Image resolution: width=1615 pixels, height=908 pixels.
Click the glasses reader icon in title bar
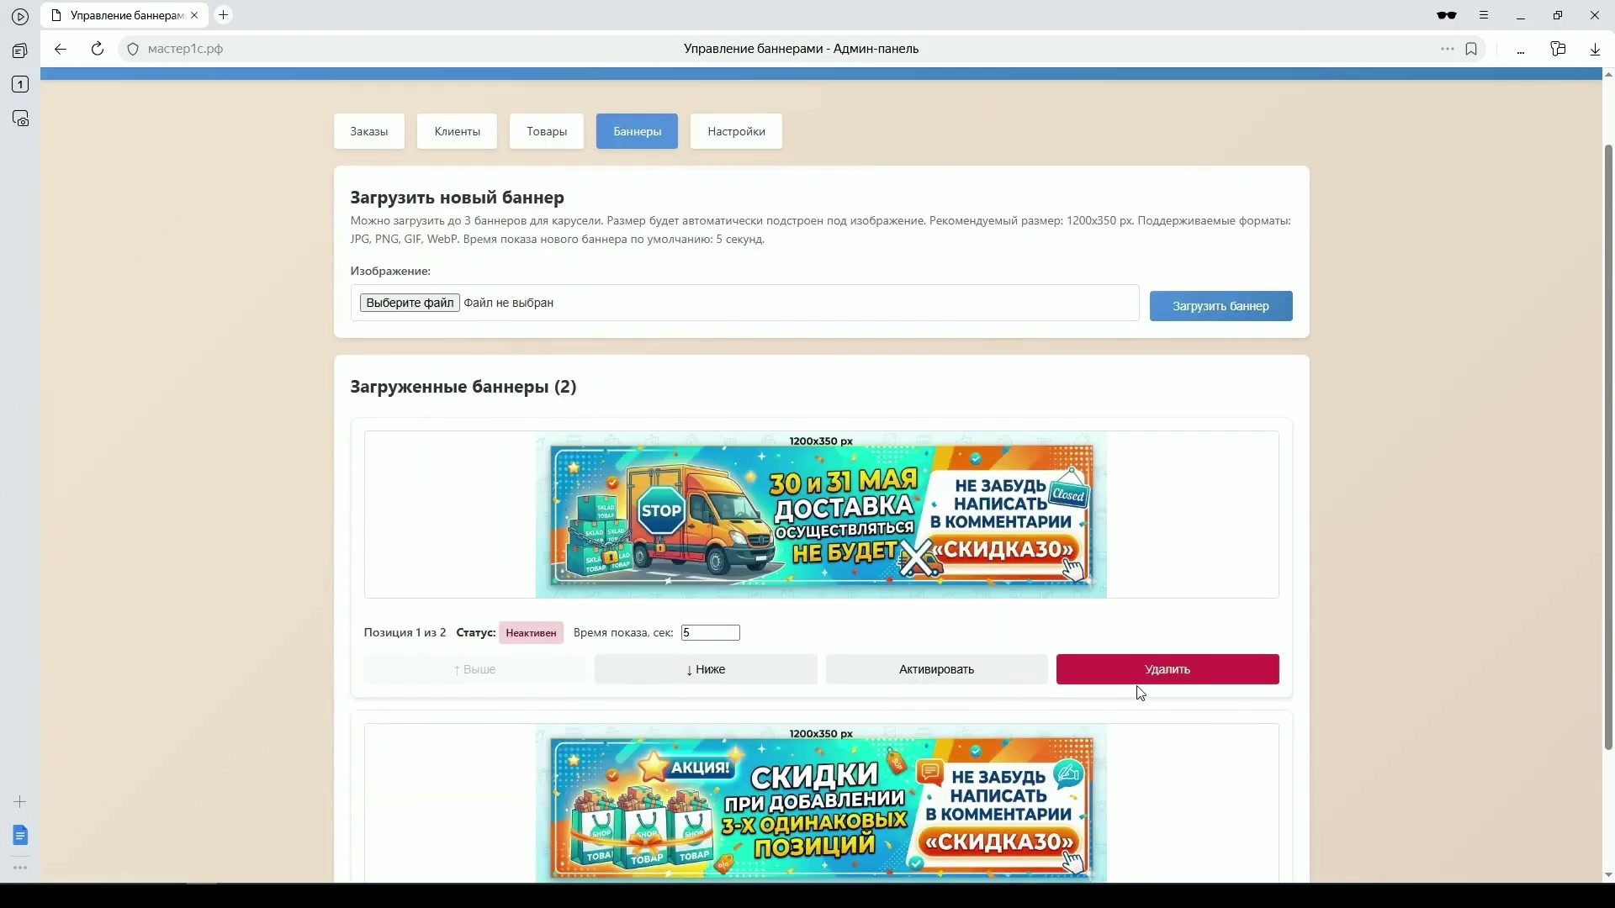pos(1446,15)
